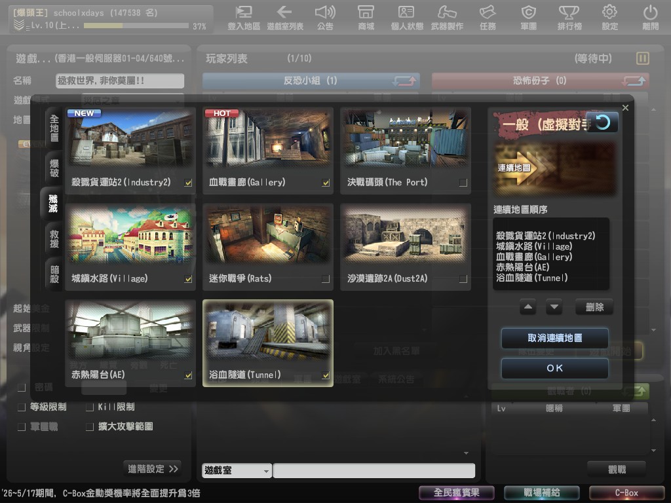Click the OK button
This screenshot has height=503, width=671.
[554, 368]
